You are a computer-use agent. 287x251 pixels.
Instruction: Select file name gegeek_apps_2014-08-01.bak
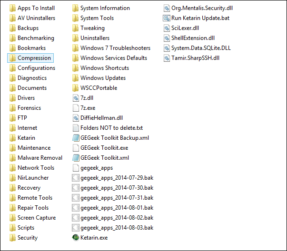(x=117, y=208)
